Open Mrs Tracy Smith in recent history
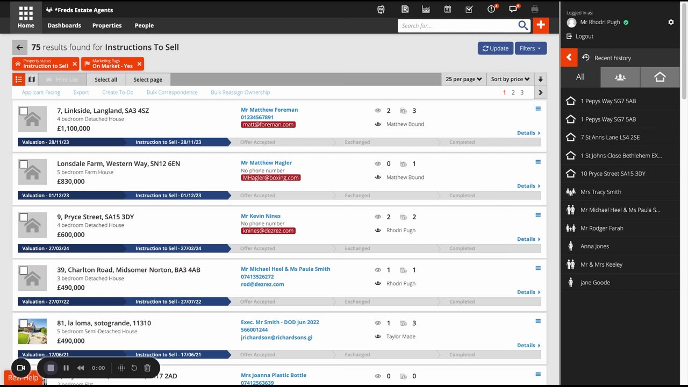Screen dimensions: 688x387 pos(601,192)
